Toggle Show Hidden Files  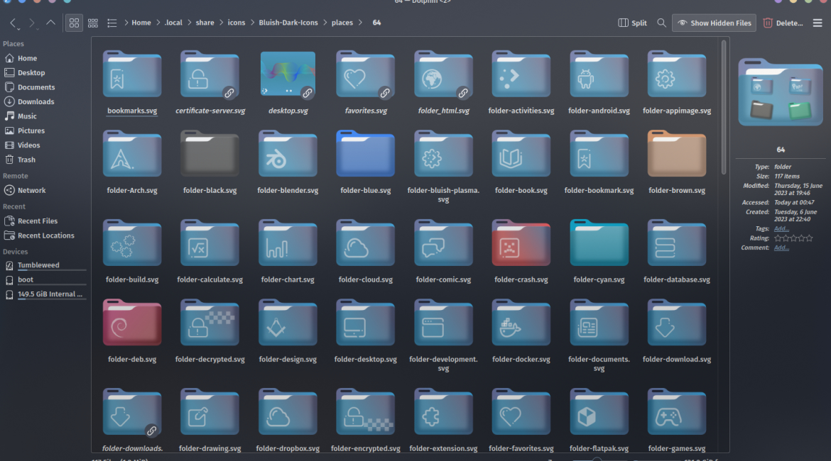(714, 23)
